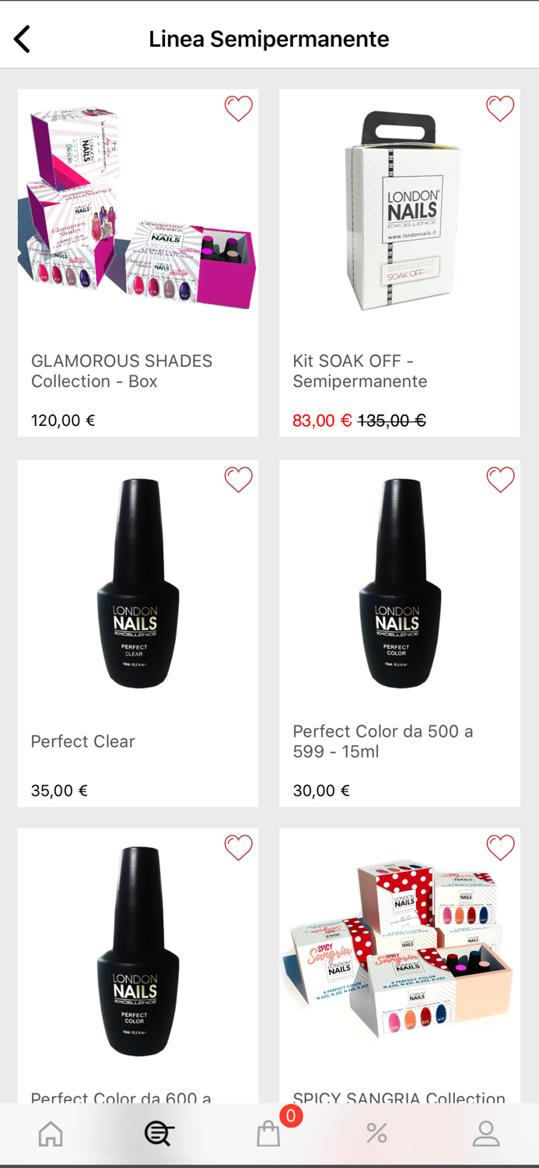This screenshot has width=539, height=1168.
Task: Tap the 83,00 € sale price
Action: pyautogui.click(x=322, y=420)
